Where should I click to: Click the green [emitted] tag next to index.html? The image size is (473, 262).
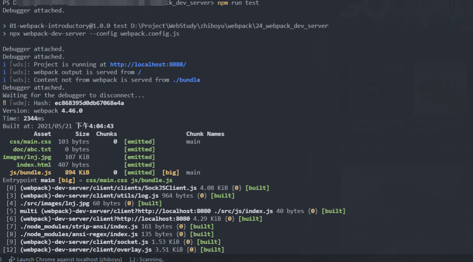139,165
